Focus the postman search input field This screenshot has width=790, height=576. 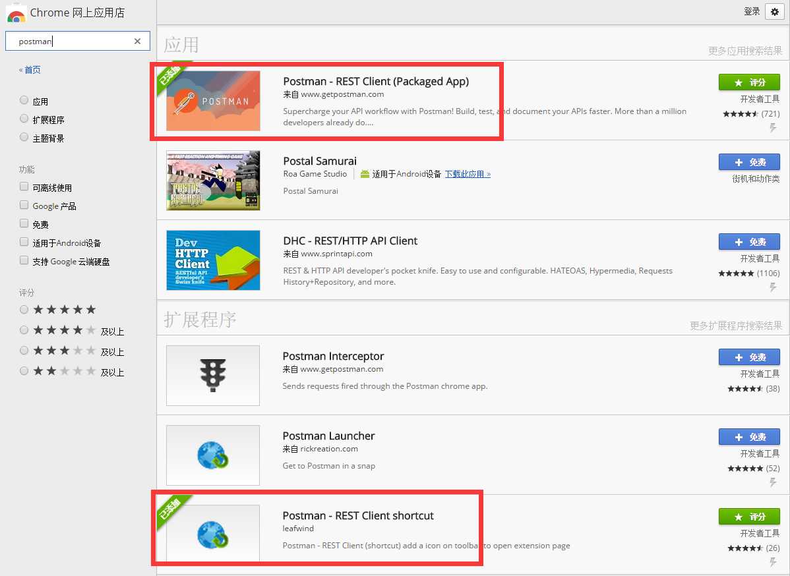pyautogui.click(x=78, y=42)
